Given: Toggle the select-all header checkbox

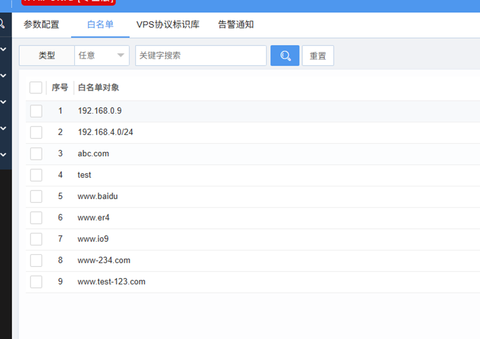Looking at the screenshot, I should [36, 88].
